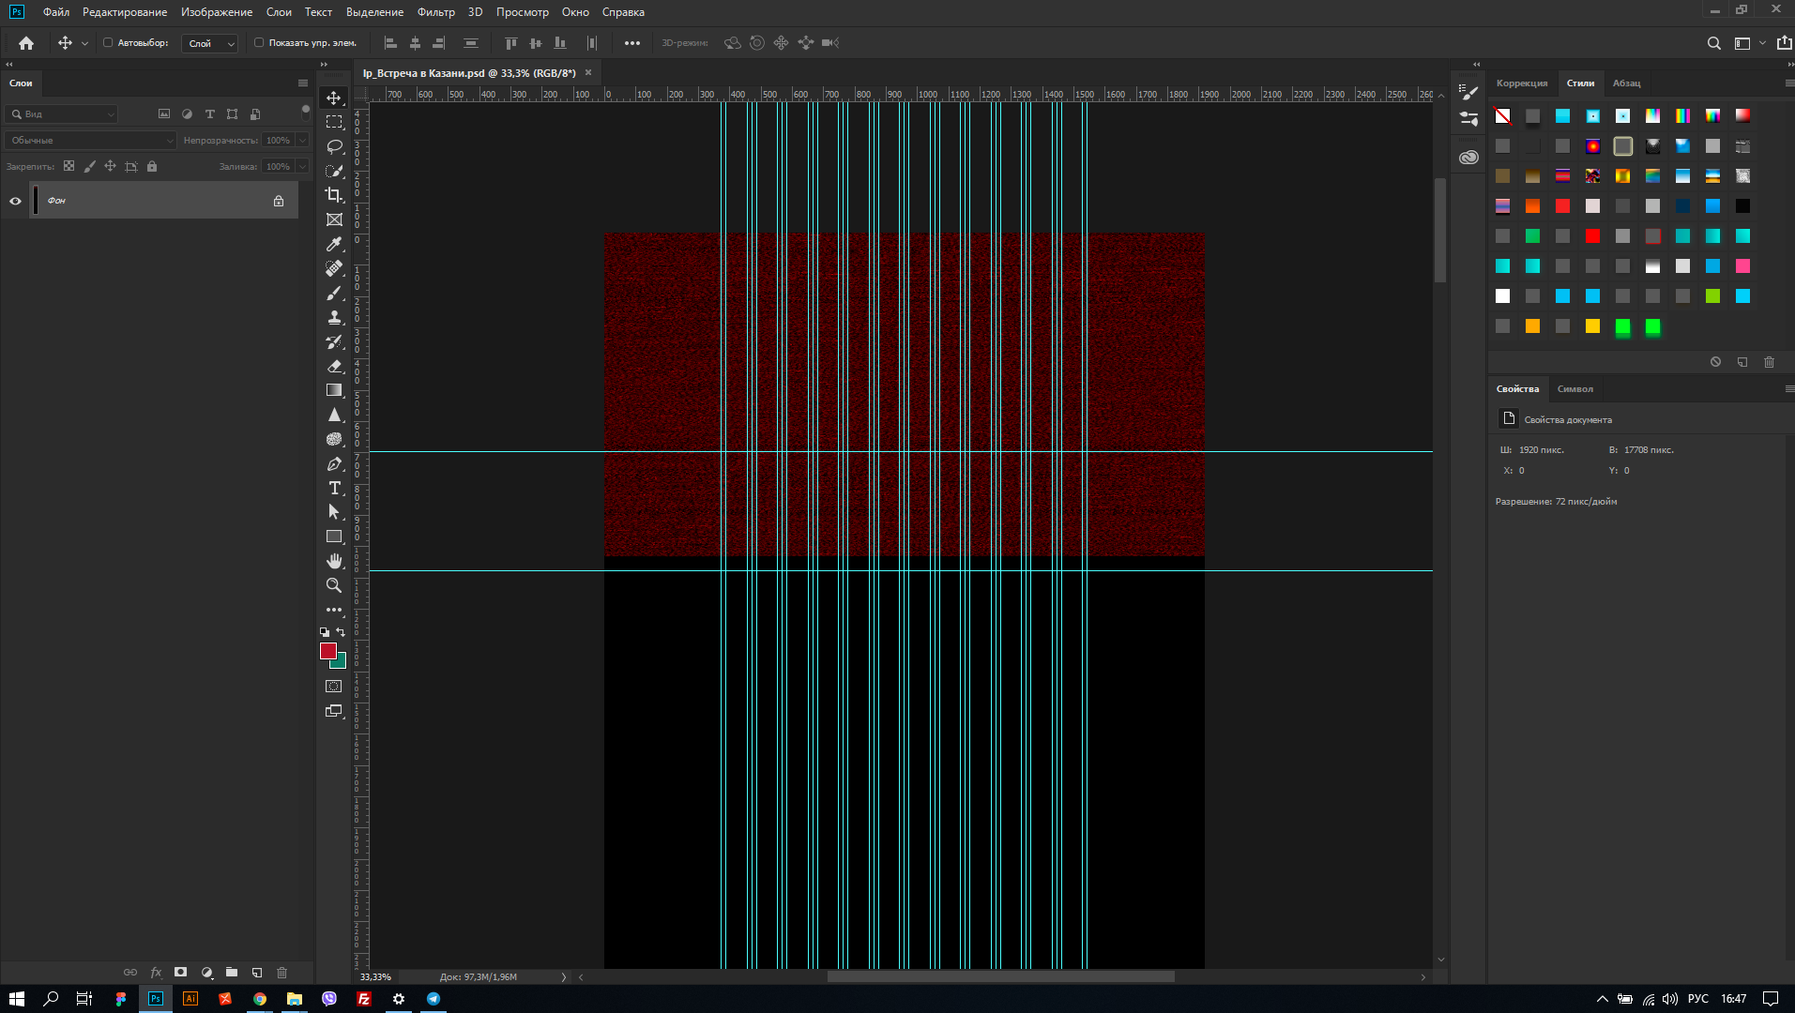The image size is (1795, 1013).
Task: Open the Непрозрачность slider dropdown
Action: click(302, 140)
